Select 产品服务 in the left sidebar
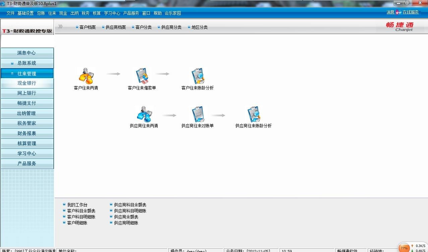The height and width of the screenshot is (252, 428). [x=27, y=164]
